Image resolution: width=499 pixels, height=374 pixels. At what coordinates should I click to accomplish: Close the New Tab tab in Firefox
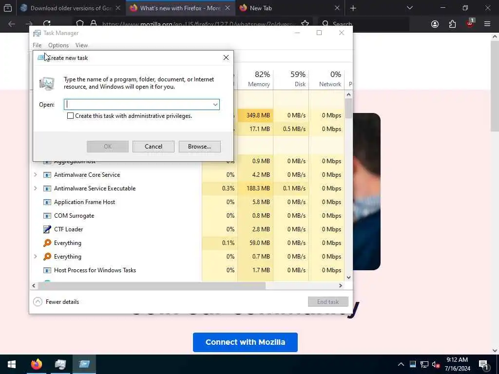337,8
